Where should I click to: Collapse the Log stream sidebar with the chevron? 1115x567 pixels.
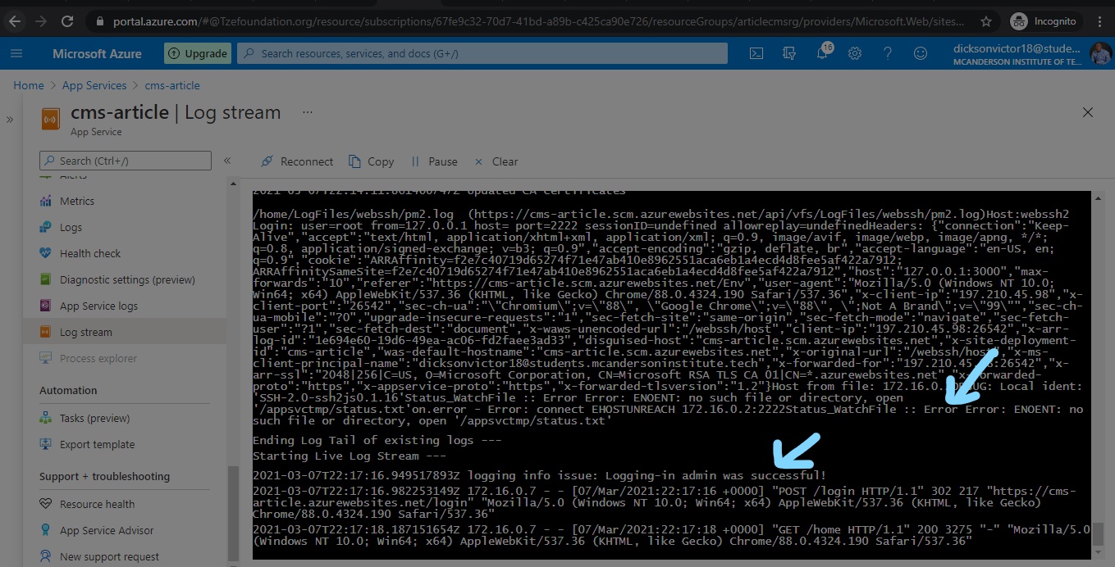click(227, 161)
